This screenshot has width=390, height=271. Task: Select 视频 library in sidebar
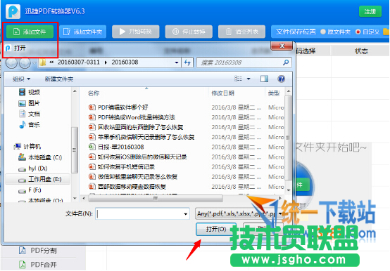tap(30, 92)
